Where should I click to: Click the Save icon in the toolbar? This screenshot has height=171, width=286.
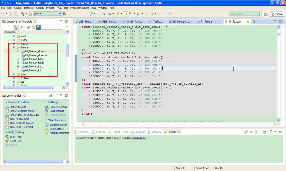point(11,14)
